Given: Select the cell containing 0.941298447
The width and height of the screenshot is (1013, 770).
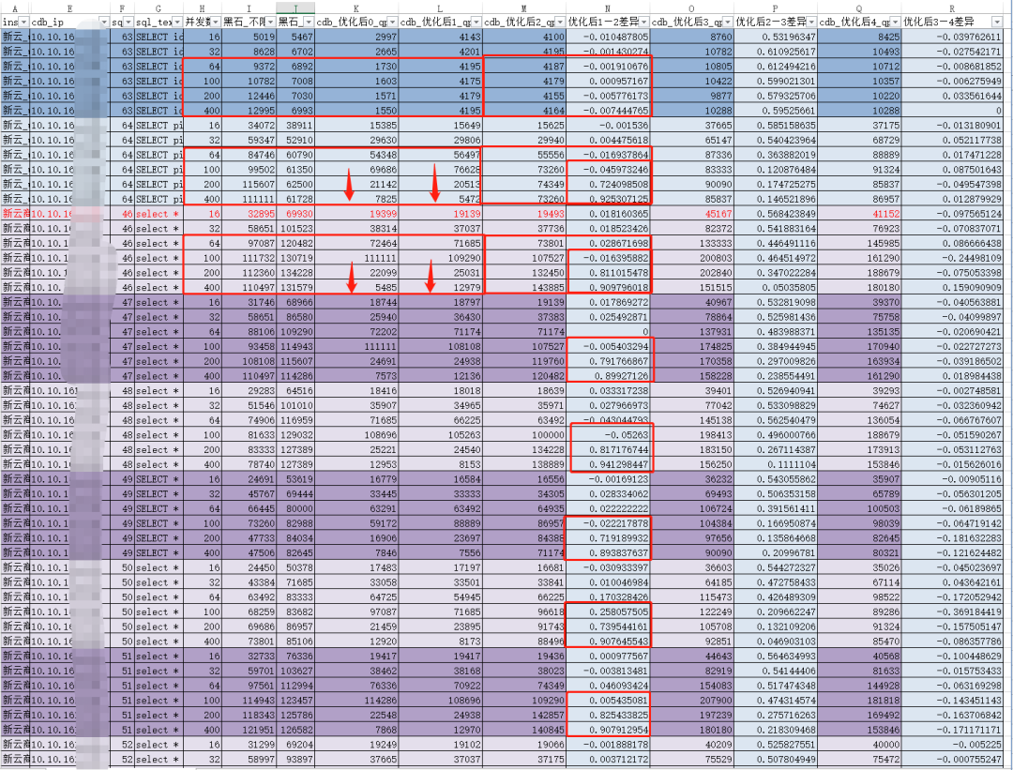Looking at the screenshot, I should pyautogui.click(x=608, y=464).
